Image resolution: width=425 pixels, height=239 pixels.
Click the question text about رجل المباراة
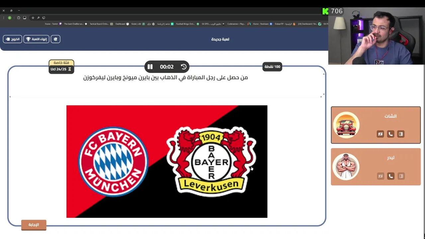(165, 78)
